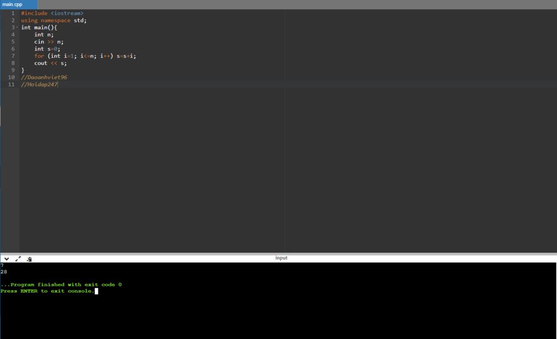Open the input tab of the console

click(x=281, y=258)
